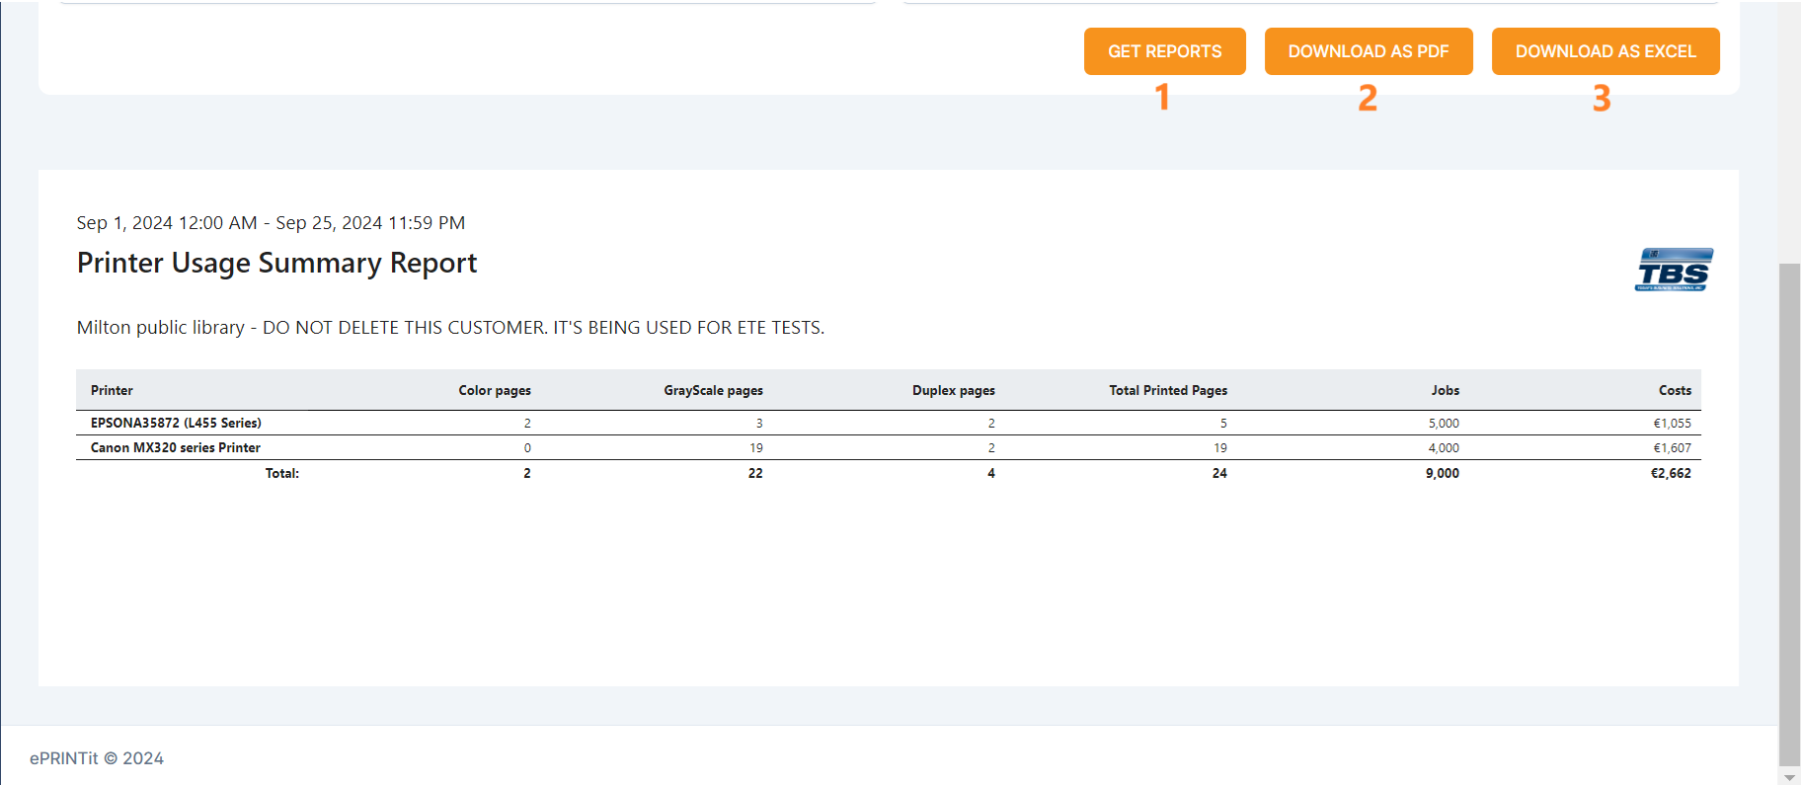Click the TBS logo in the report

[x=1674, y=270]
